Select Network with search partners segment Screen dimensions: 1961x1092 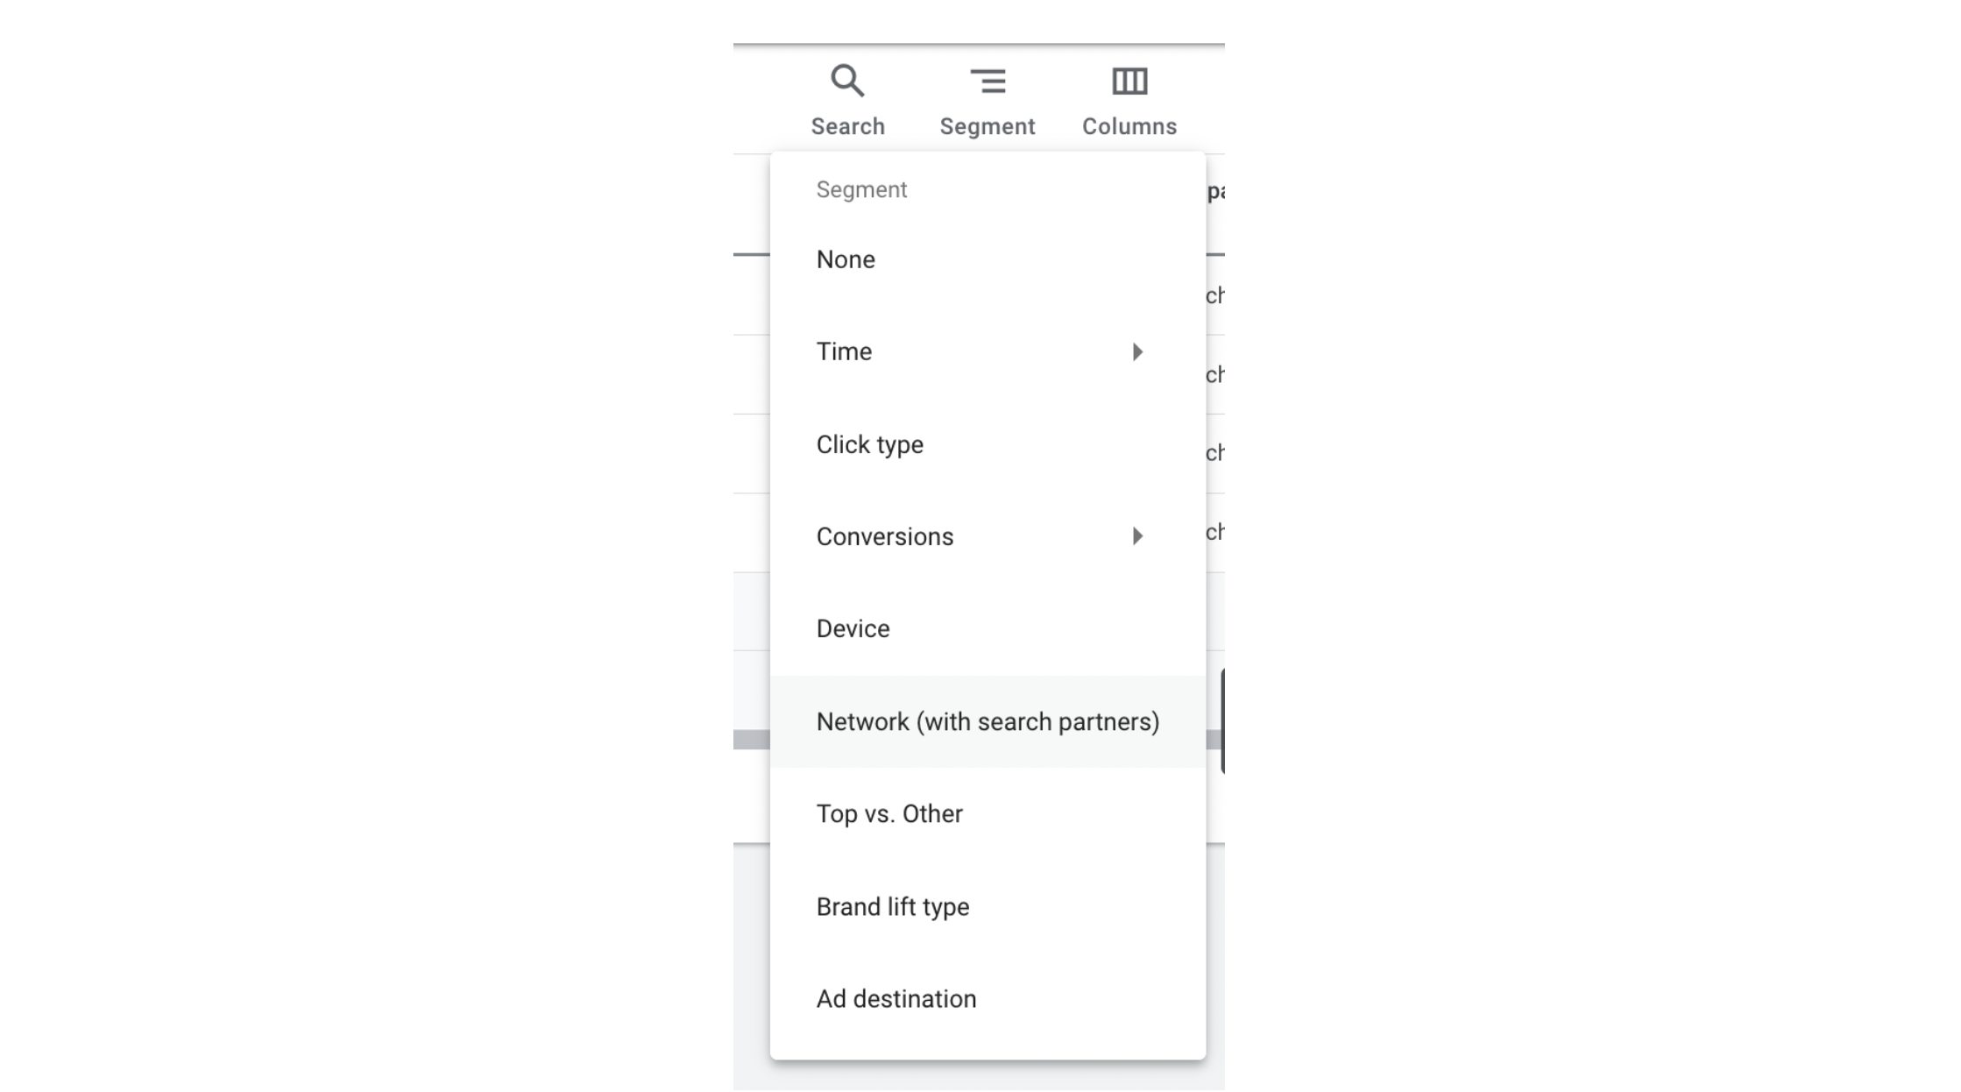pyautogui.click(x=988, y=720)
